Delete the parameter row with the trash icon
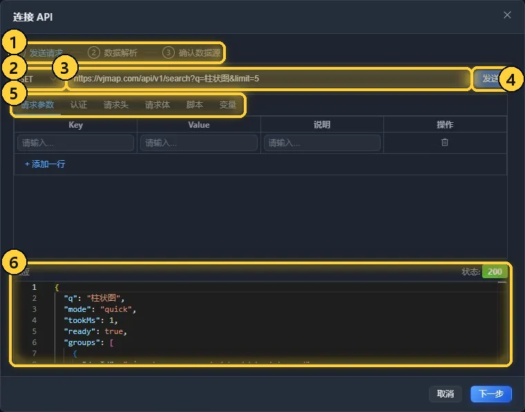The image size is (525, 412). (445, 142)
